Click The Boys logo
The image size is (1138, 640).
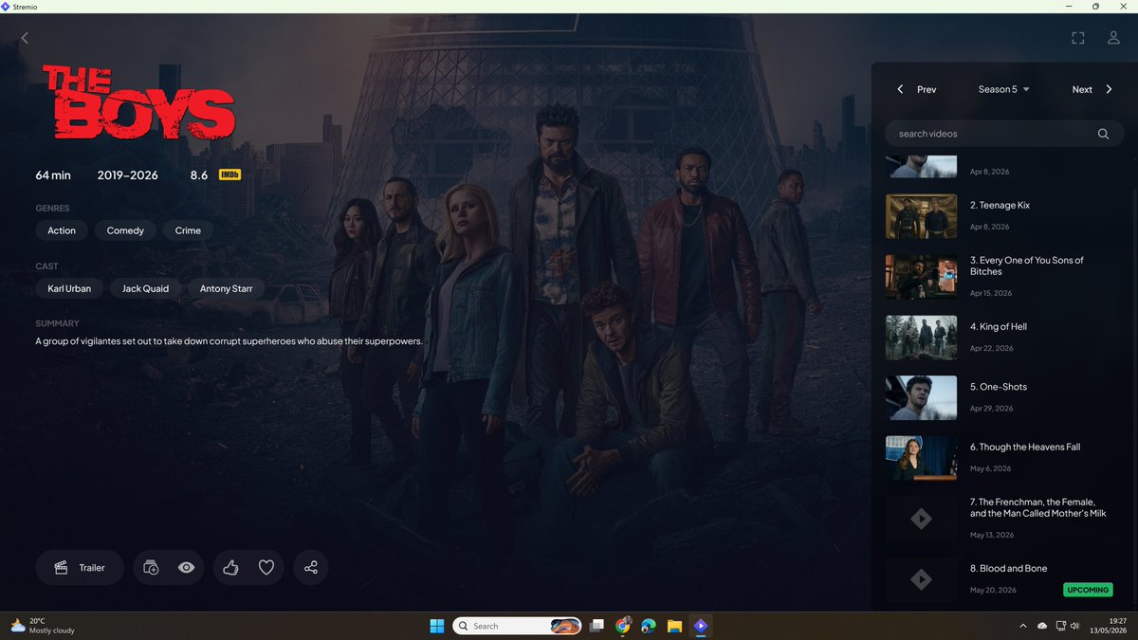[x=139, y=102]
